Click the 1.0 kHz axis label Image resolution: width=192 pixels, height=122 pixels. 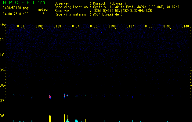(x=2, y=55)
